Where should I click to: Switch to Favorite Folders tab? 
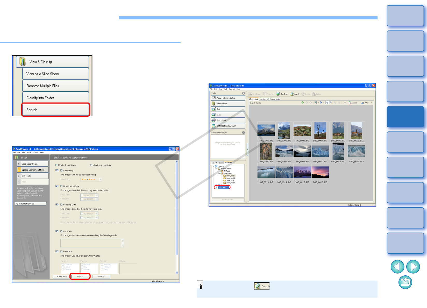point(217,163)
